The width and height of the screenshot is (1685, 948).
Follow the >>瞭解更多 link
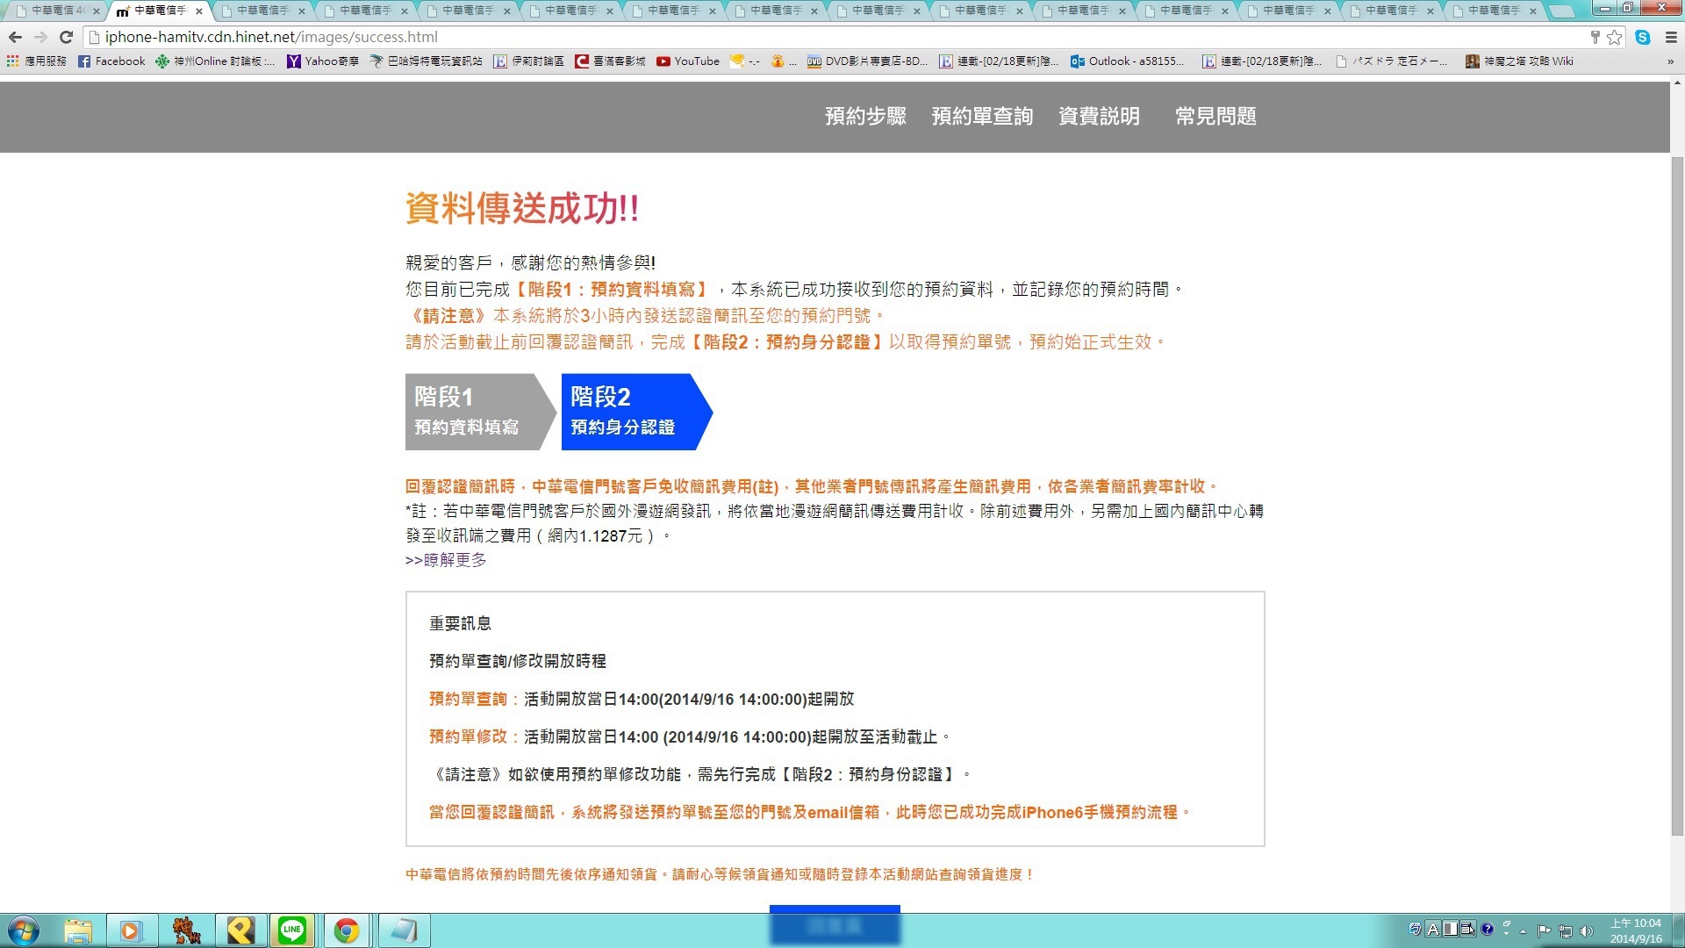(446, 560)
